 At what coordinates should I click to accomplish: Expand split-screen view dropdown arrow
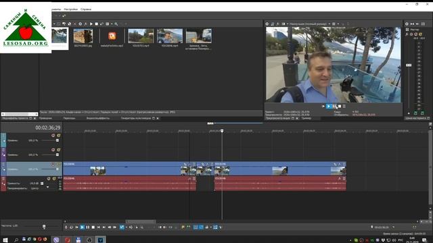288,24
